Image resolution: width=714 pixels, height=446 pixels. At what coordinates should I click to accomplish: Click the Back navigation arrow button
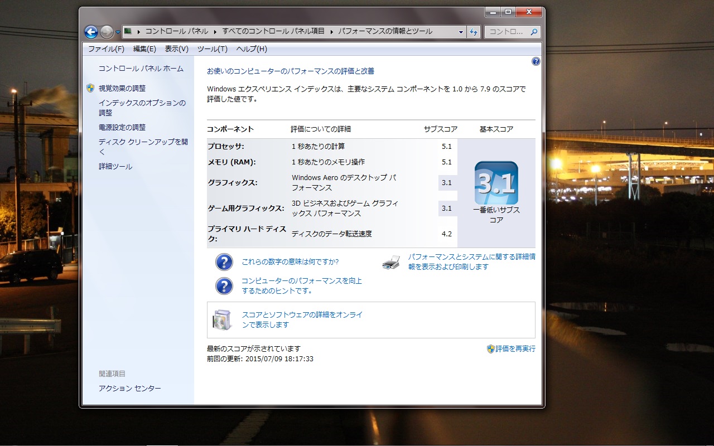click(x=91, y=32)
